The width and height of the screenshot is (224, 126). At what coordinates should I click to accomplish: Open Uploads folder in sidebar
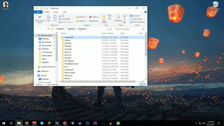(45, 62)
